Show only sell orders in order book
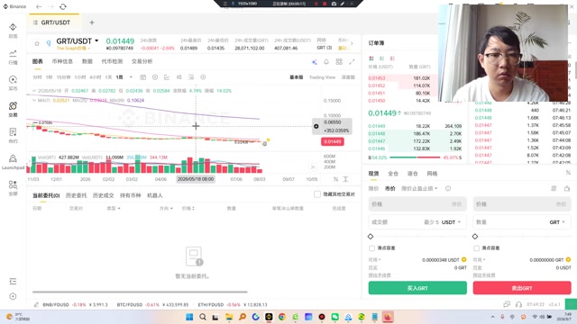 pyautogui.click(x=392, y=58)
